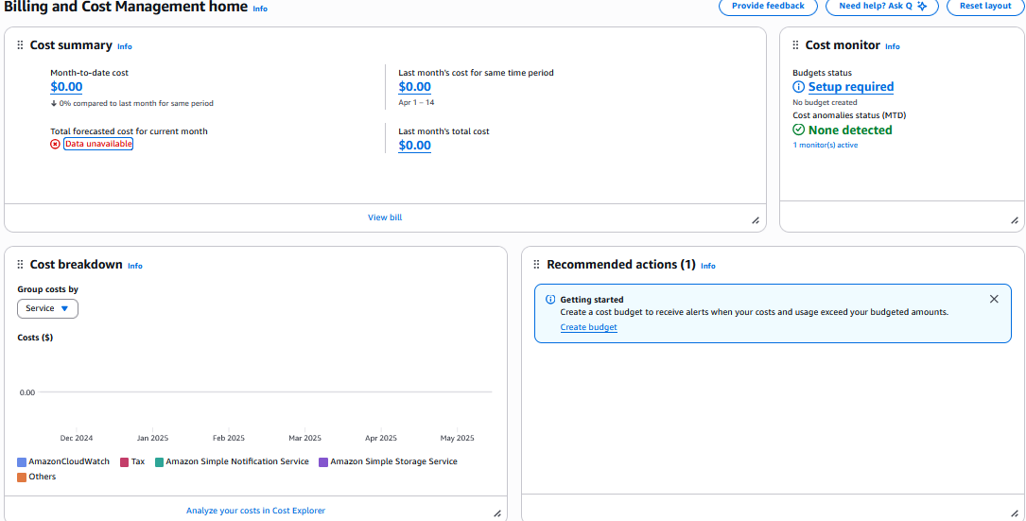Click resize handle of Cost breakdown widget

497,512
